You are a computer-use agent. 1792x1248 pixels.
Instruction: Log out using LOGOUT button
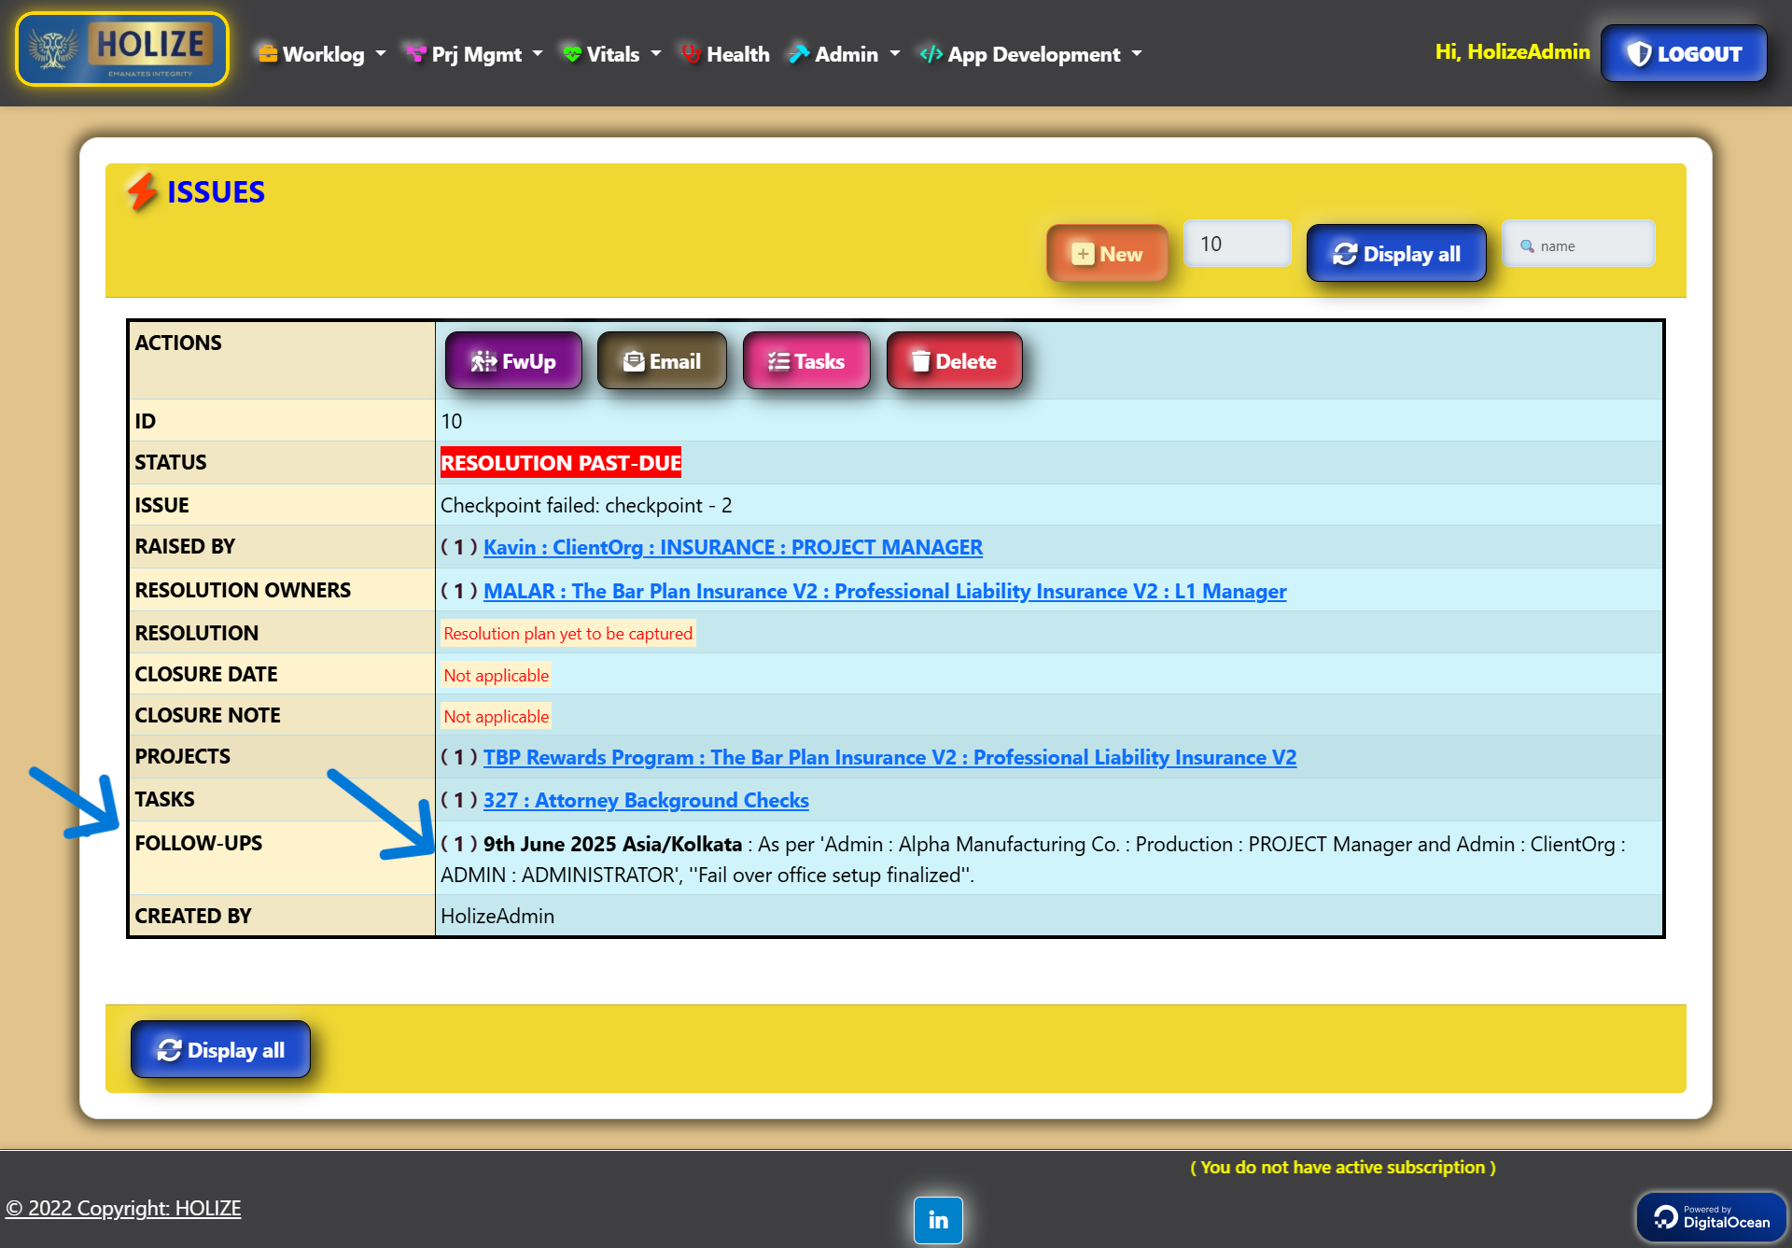point(1684,54)
